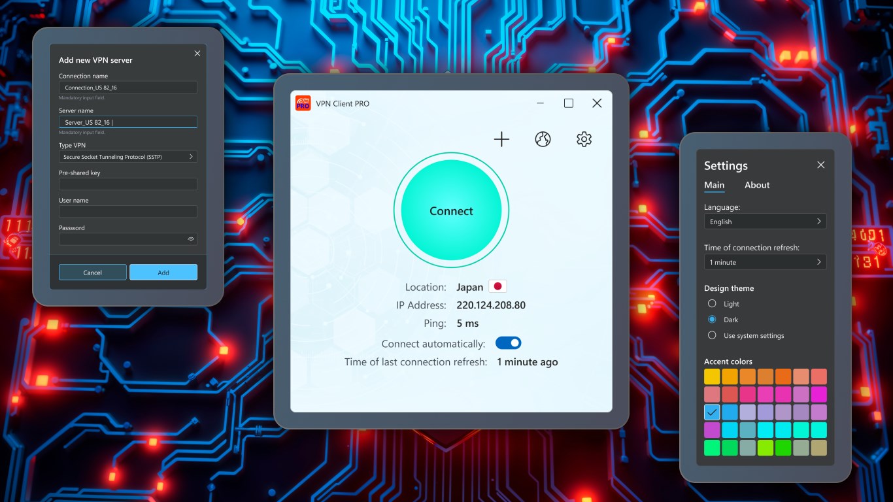
Task: Choose Use system settings theme option
Action: [712, 335]
